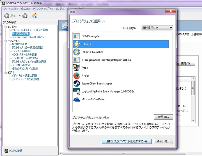Select Microsoft OneDrive entry text
The width and height of the screenshot is (202, 156).
coord(93,99)
